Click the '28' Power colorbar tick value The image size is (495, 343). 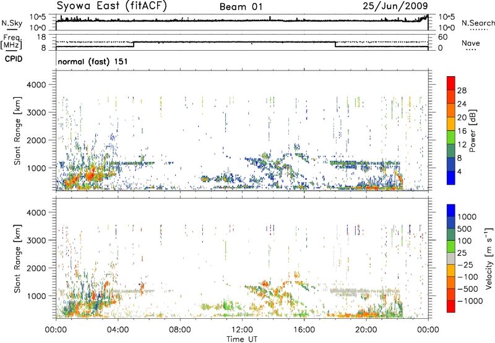click(462, 90)
